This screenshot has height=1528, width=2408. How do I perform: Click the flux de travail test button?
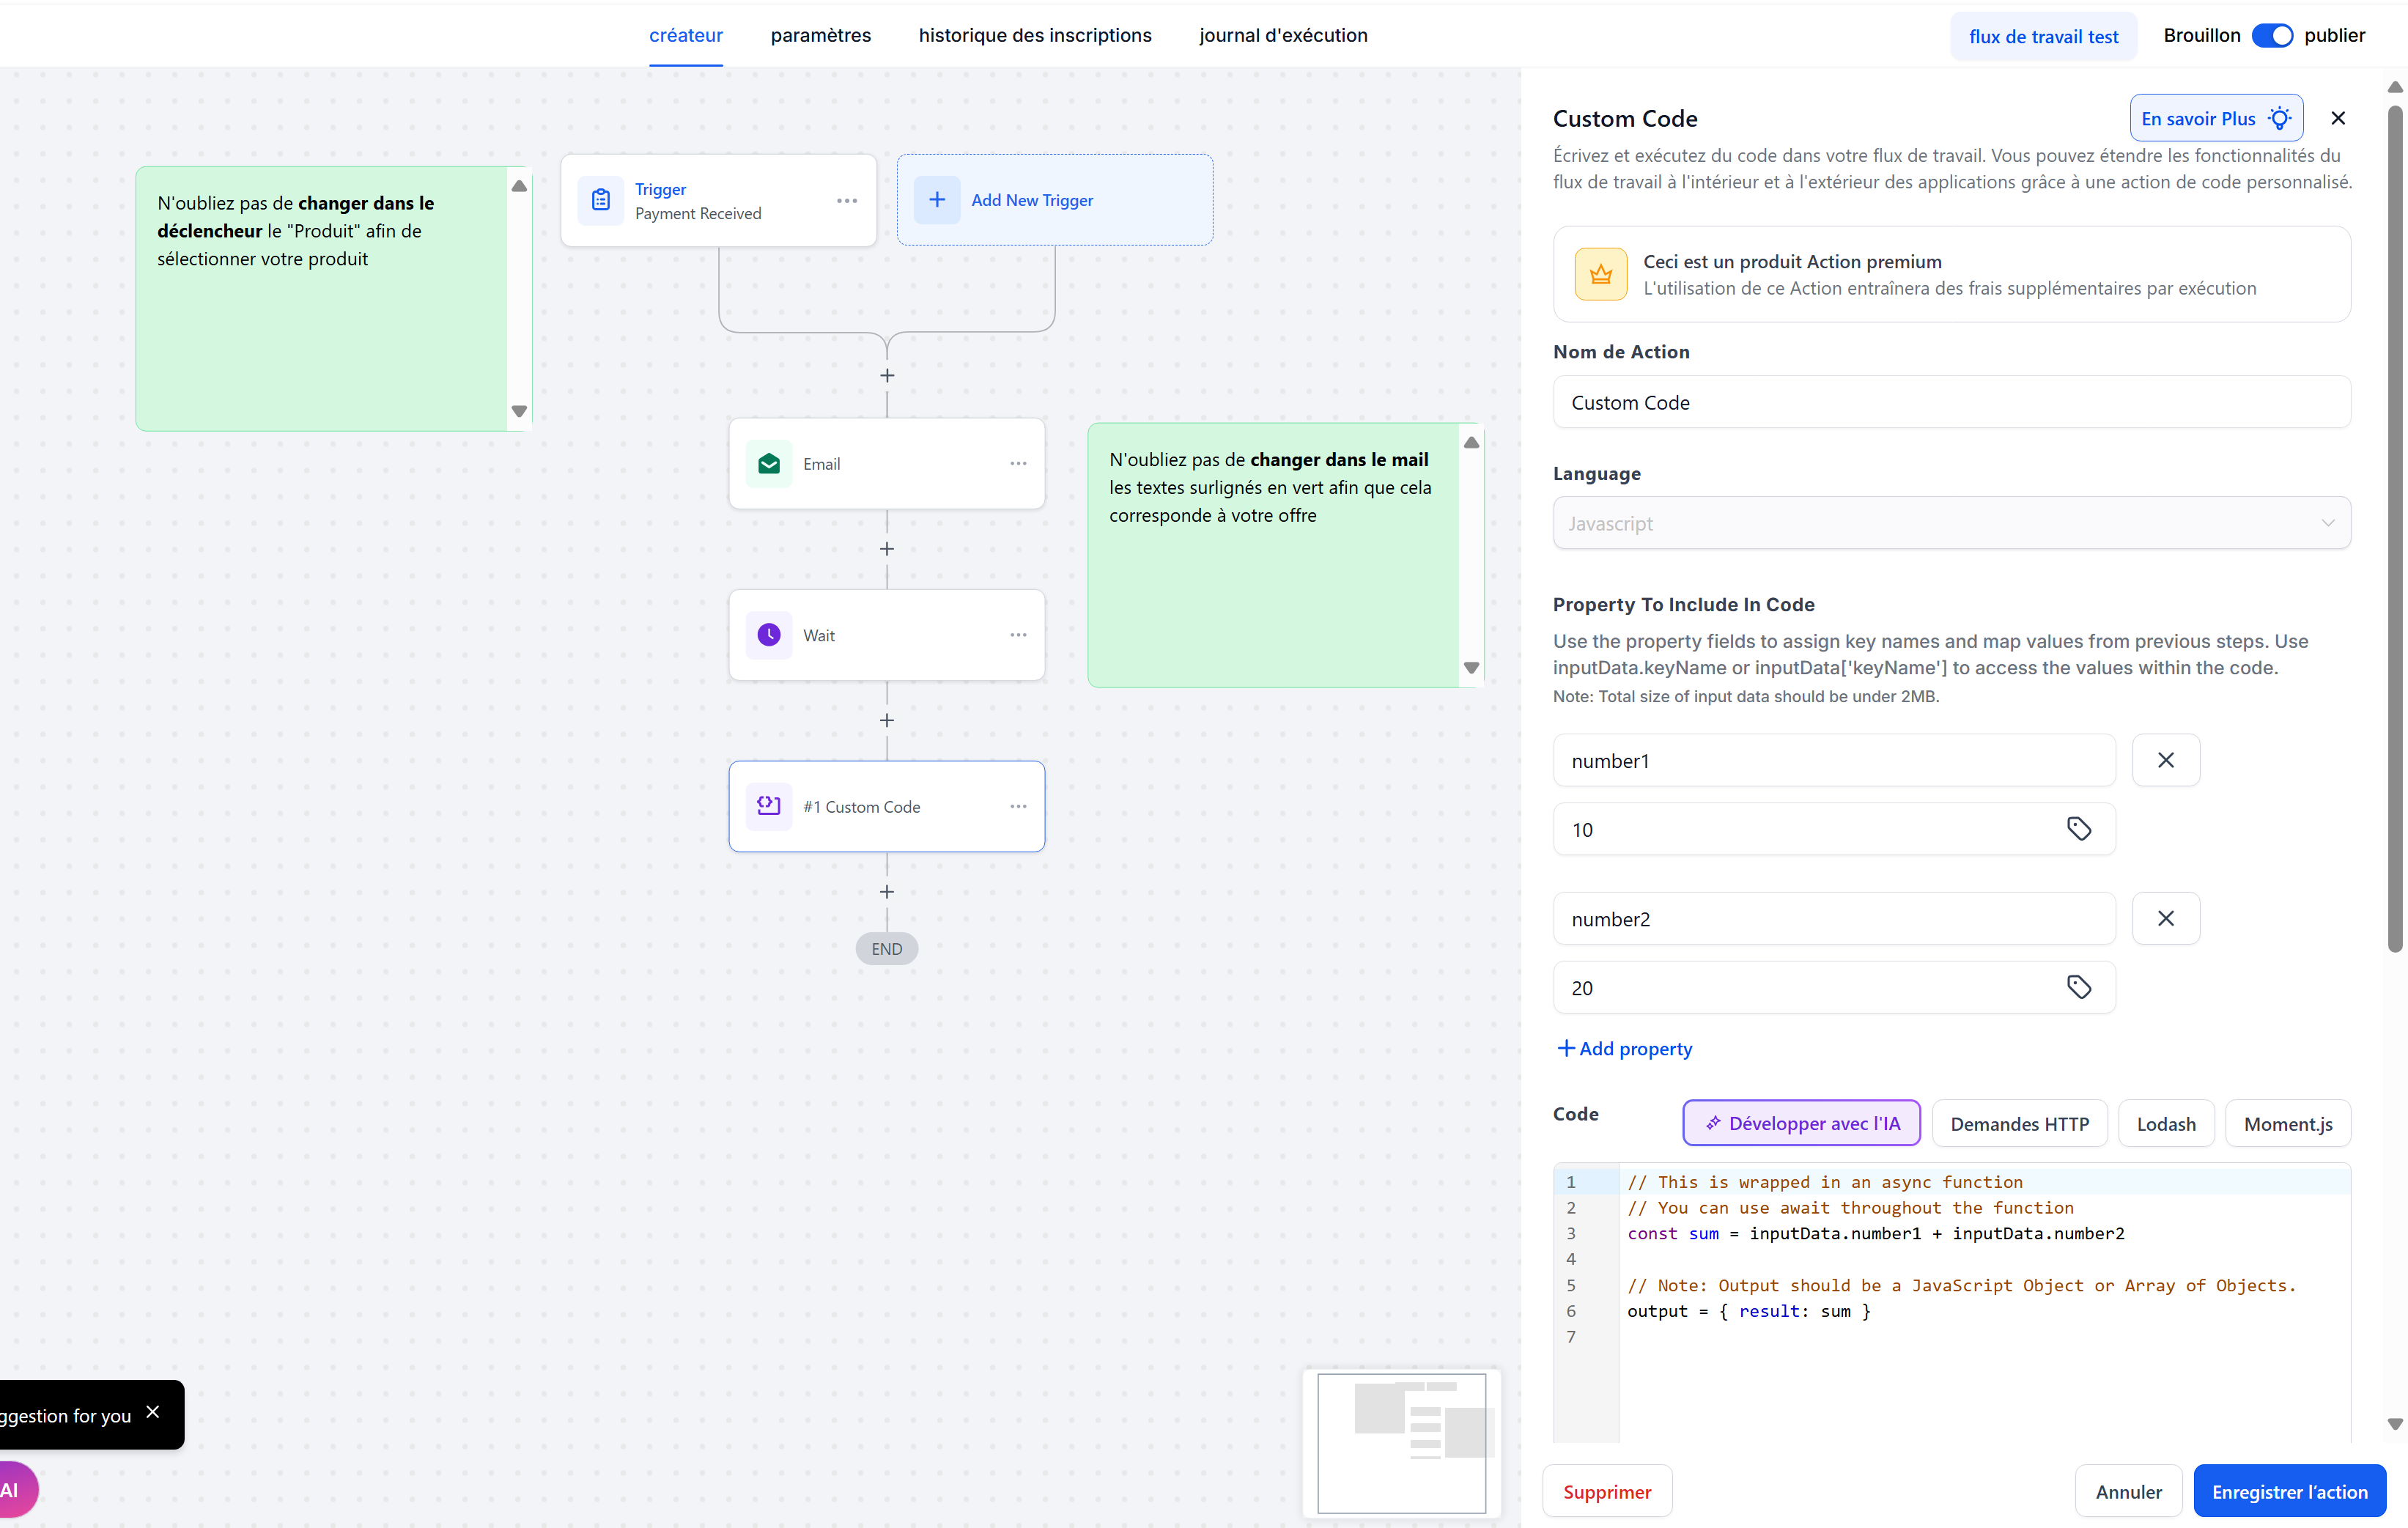pyautogui.click(x=2043, y=37)
